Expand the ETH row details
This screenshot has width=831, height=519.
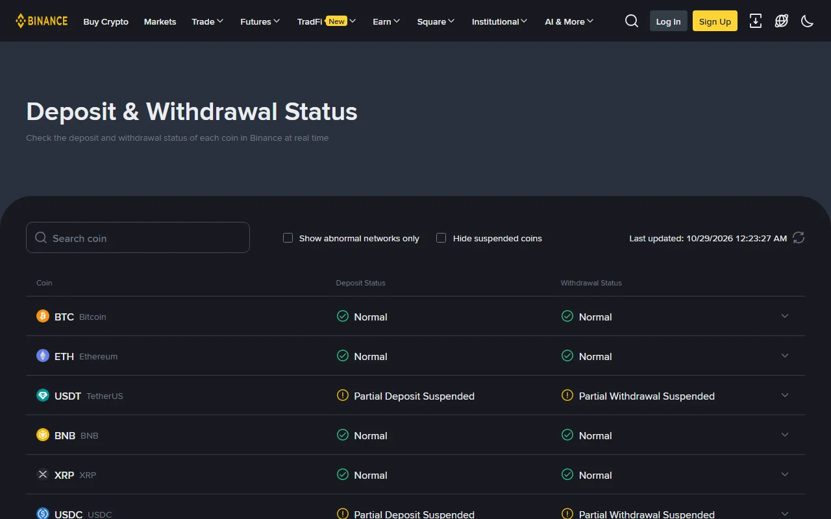click(785, 356)
